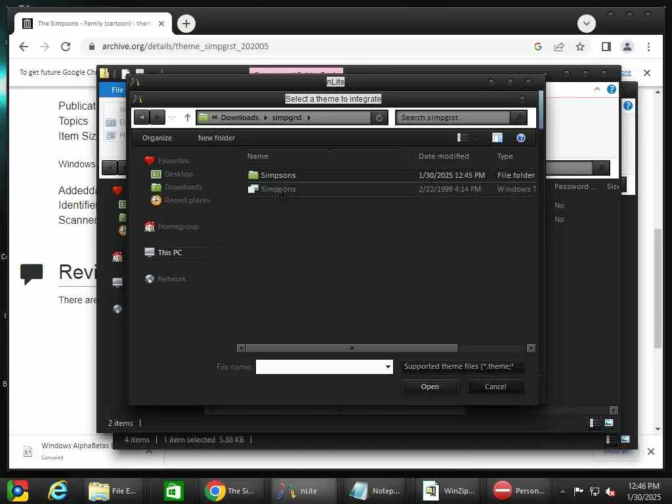Sort files by Name column header
Viewport: 672px width, 504px height.
[257, 156]
